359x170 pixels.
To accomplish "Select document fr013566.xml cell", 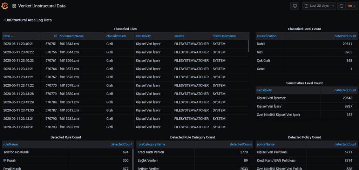I will pos(70,60).
